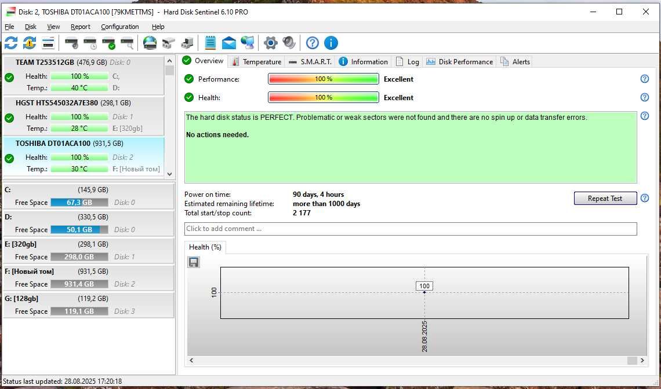
Task: Click the 'more than 1000 days' value
Action: click(326, 204)
